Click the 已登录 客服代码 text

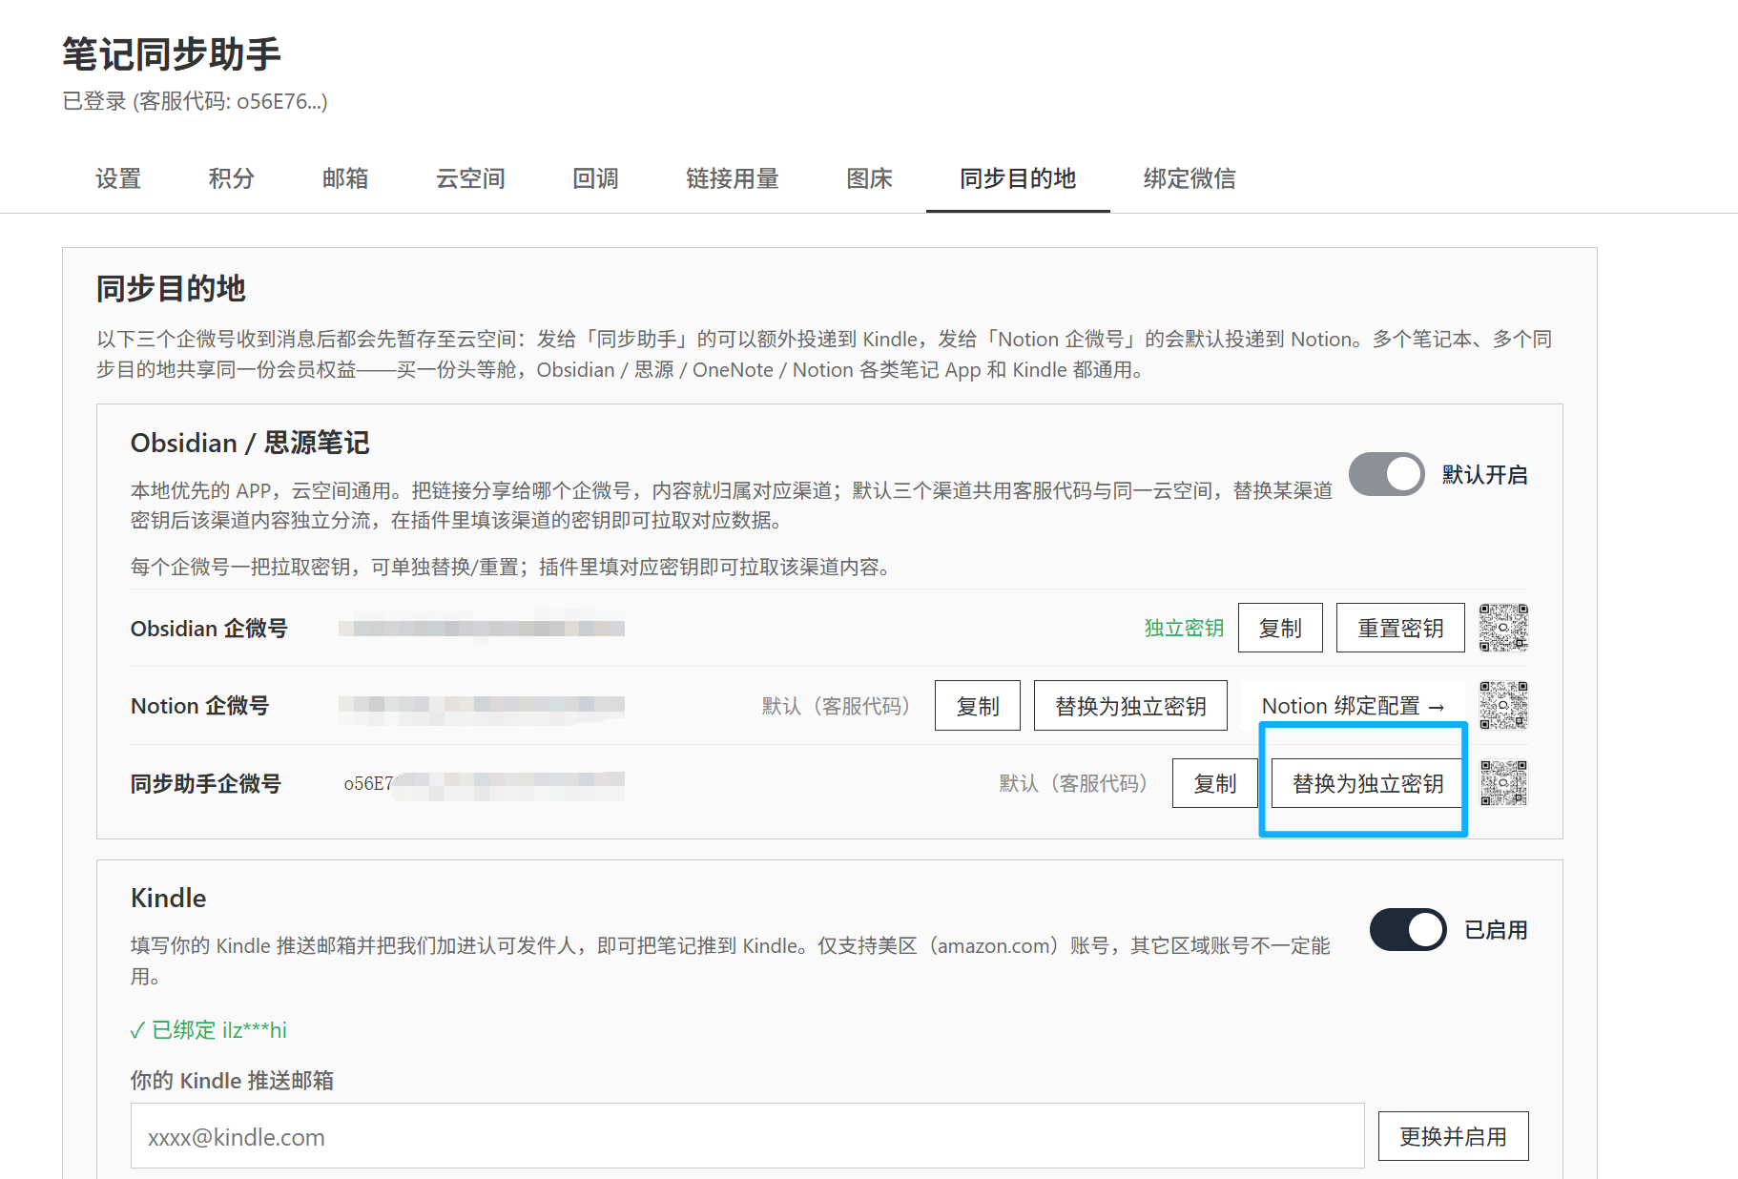tap(195, 101)
